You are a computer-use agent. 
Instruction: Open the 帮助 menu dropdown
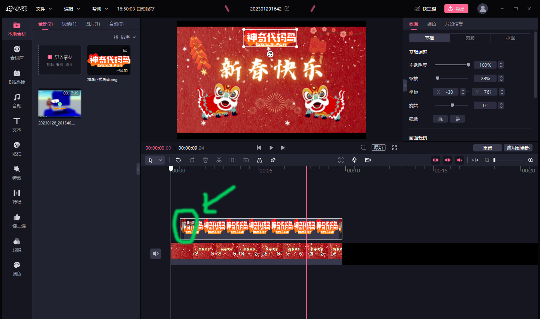(x=100, y=9)
